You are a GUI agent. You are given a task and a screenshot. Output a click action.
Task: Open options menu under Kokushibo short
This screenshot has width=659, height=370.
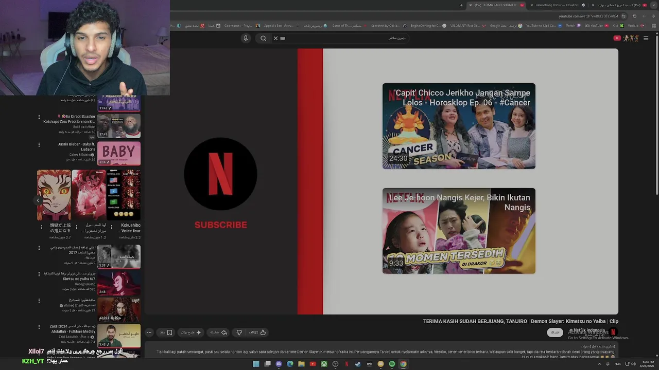coord(111,227)
